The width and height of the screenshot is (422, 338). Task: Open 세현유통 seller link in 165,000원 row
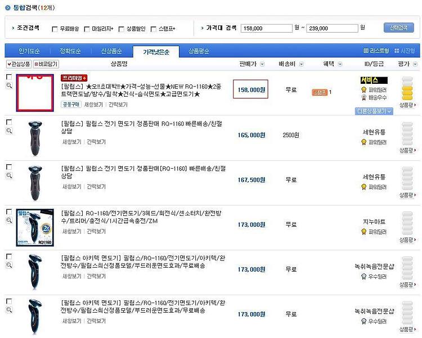(374, 132)
